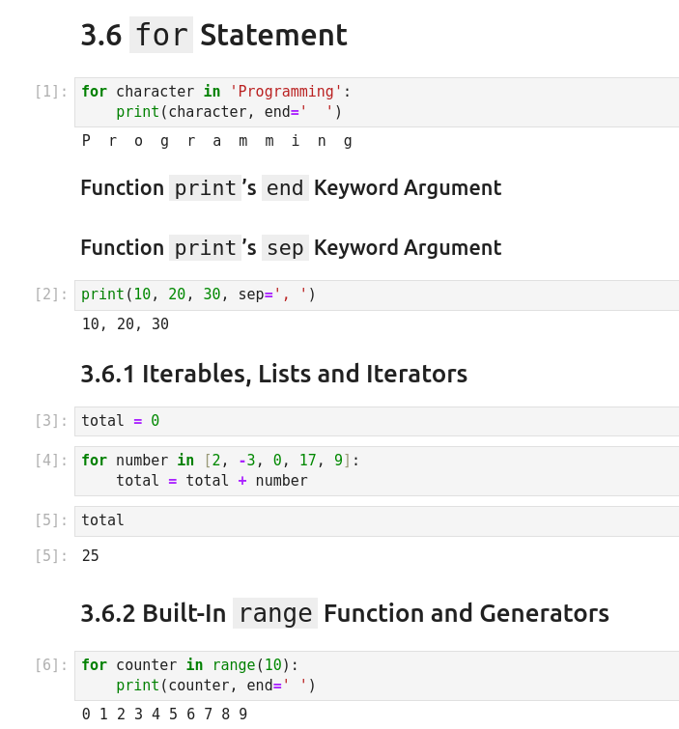The height and width of the screenshot is (729, 679).
Task: Click the [3] cell prompt
Action: [51, 421]
